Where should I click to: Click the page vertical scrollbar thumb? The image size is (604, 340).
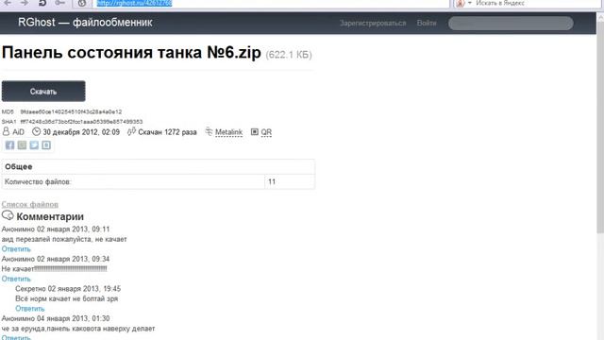pyautogui.click(x=600, y=127)
